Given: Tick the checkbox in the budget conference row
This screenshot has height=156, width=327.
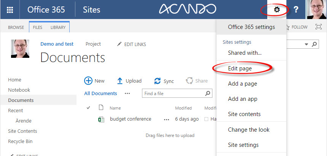Looking at the screenshot, I should 207,119.
